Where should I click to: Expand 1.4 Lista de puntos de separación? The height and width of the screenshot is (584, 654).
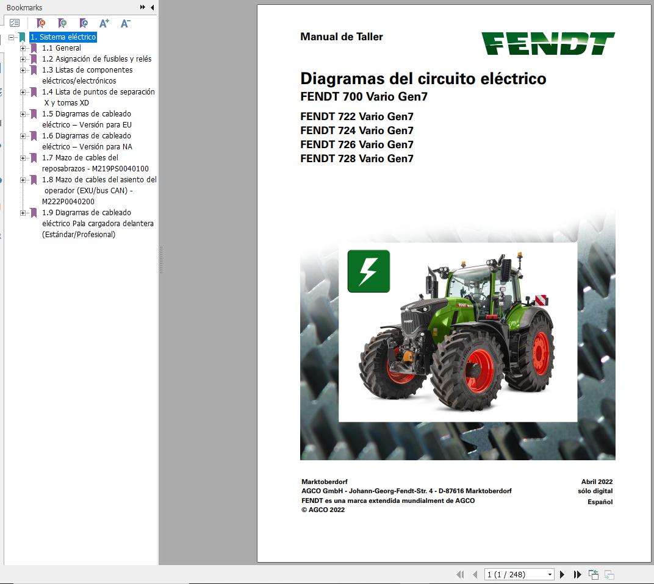click(x=23, y=92)
